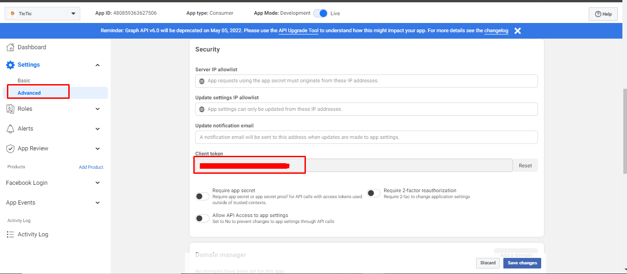Viewport: 627px width, 274px height.
Task: Open the TicTic app selector dropdown
Action: (x=42, y=14)
